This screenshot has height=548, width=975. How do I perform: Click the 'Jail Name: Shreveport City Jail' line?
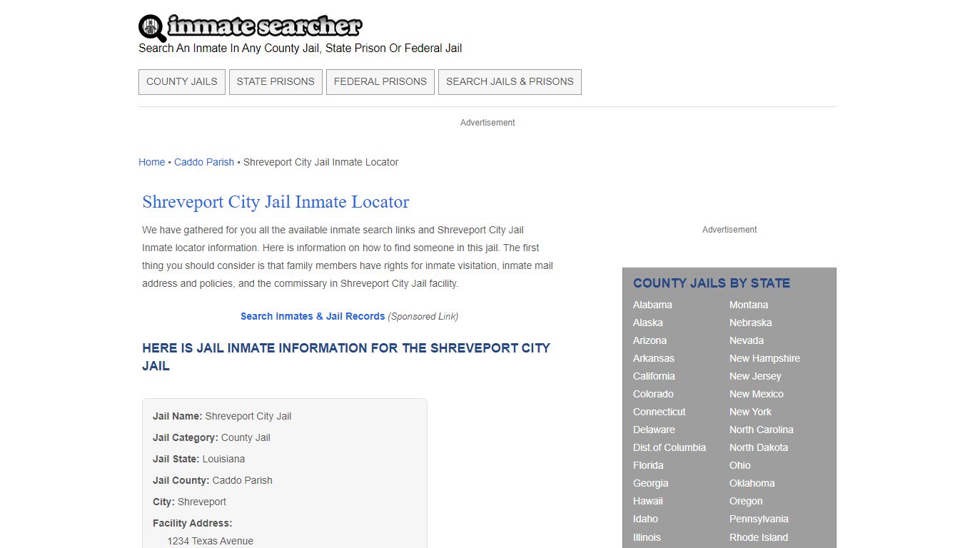click(222, 416)
